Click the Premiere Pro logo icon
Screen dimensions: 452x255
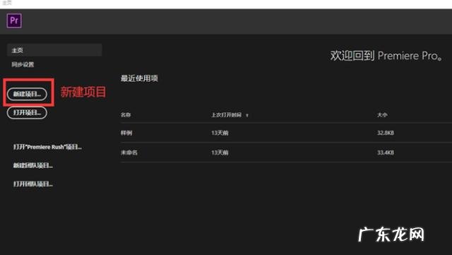point(14,20)
